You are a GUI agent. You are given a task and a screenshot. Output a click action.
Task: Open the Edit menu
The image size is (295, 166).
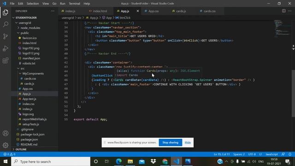pyautogui.click(x=20, y=4)
